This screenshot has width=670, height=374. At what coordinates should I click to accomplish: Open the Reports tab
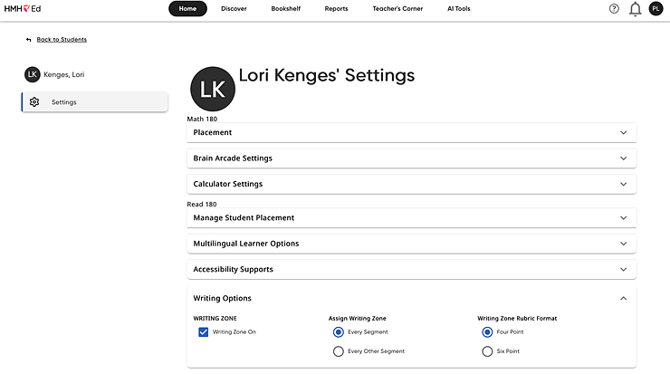[x=336, y=8]
